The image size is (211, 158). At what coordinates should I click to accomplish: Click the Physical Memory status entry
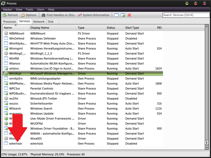click(x=47, y=154)
